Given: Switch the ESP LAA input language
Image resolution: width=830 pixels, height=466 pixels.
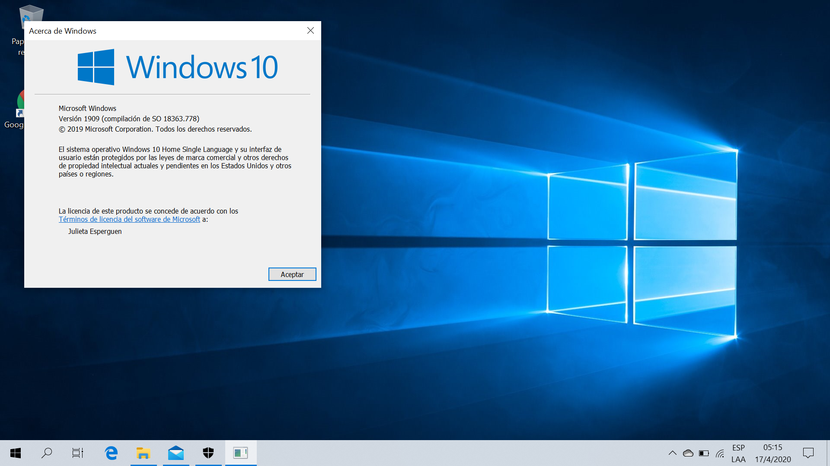Looking at the screenshot, I should 738,453.
